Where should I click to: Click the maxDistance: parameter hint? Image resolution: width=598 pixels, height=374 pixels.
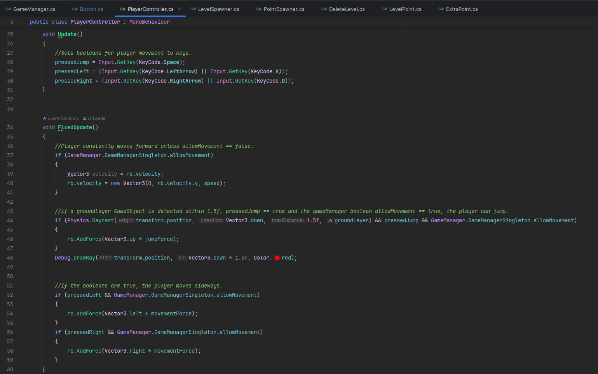288,220
